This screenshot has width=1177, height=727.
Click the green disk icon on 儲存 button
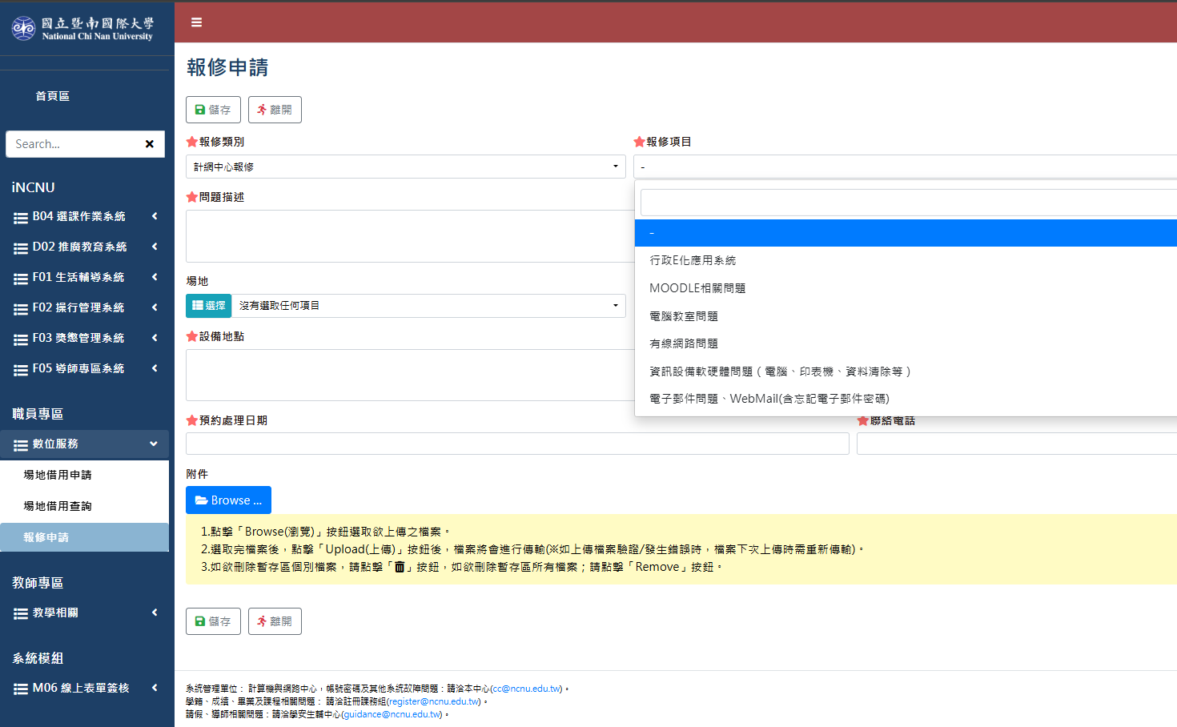pos(201,109)
